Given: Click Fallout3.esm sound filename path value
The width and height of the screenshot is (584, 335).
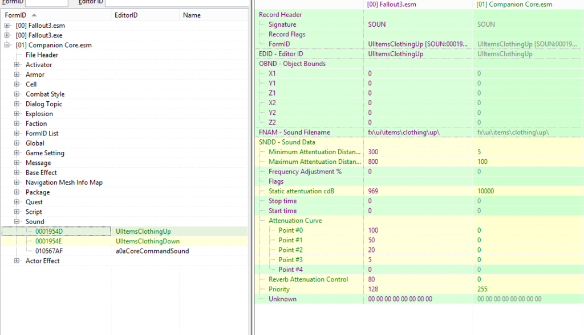Looking at the screenshot, I should pyautogui.click(x=404, y=132).
